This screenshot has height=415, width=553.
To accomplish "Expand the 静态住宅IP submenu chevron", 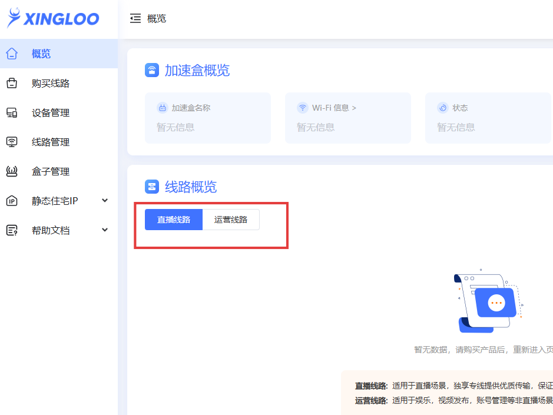I will click(105, 200).
